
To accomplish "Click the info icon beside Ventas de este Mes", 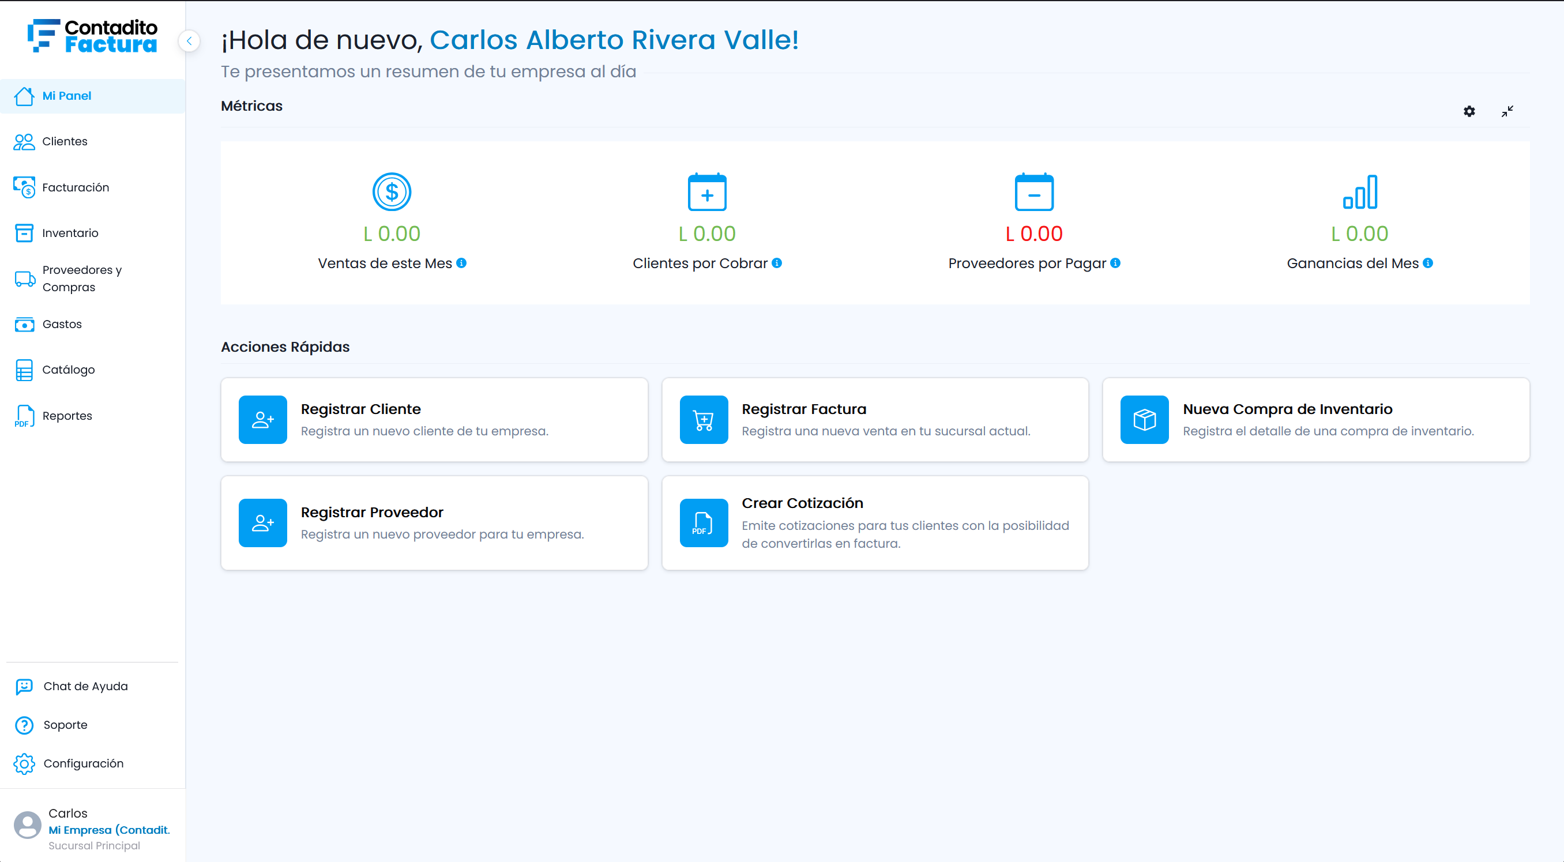I will (461, 263).
